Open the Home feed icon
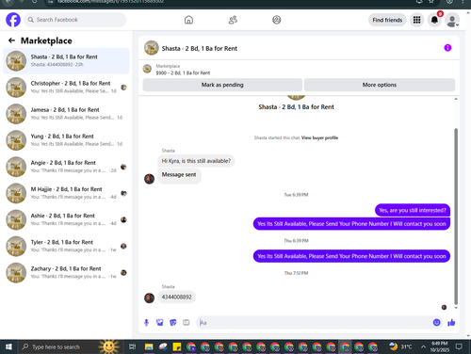 pyautogui.click(x=188, y=20)
